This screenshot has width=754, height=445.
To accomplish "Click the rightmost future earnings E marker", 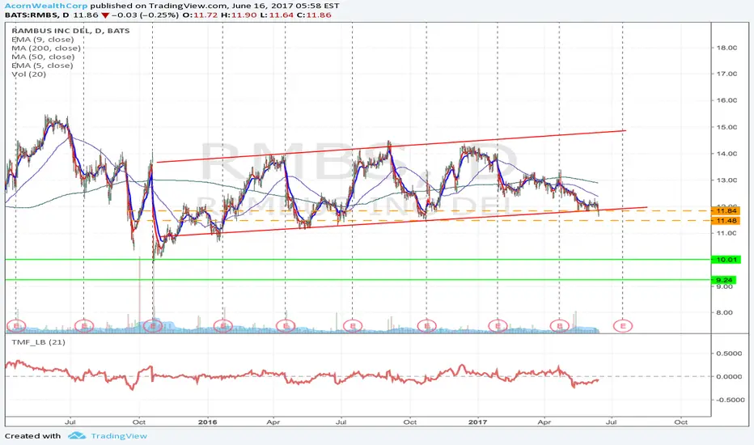I will tap(623, 326).
